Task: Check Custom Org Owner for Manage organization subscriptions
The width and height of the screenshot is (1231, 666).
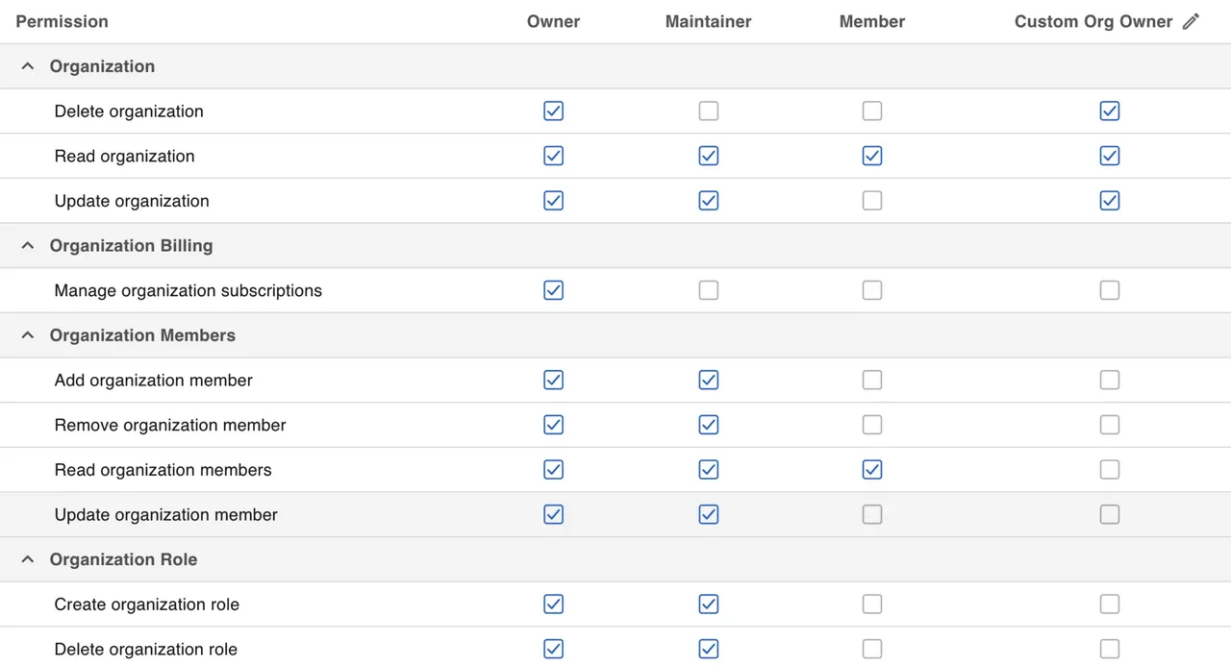Action: pos(1110,290)
